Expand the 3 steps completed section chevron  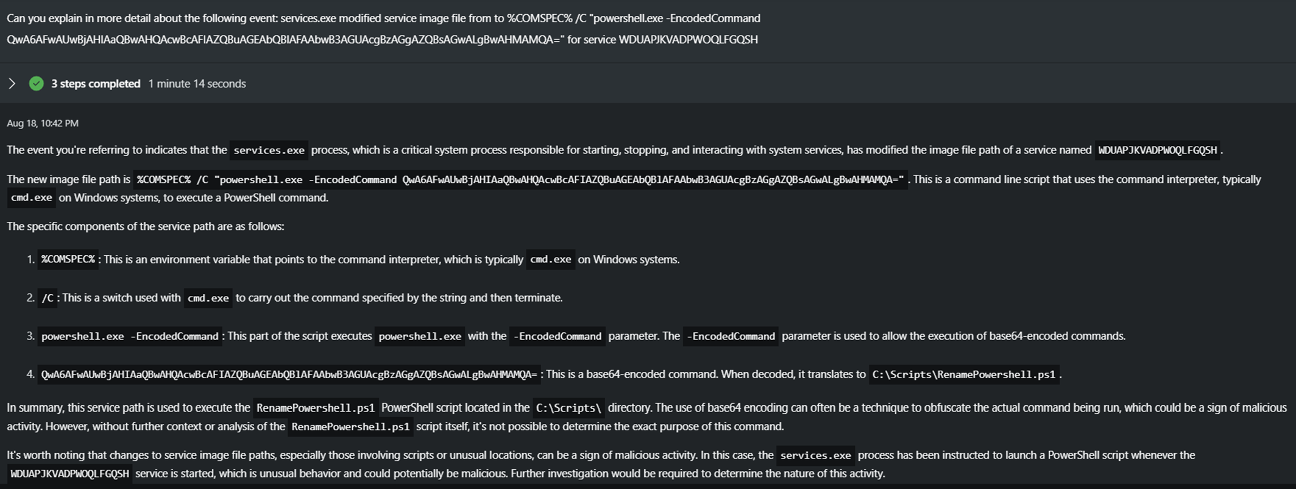[x=12, y=84]
